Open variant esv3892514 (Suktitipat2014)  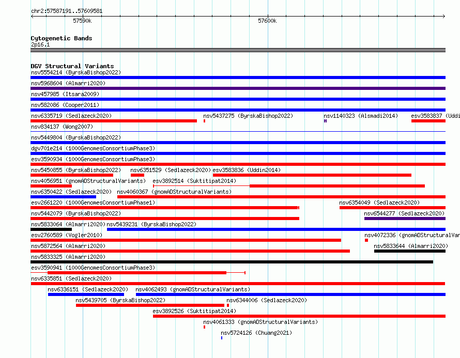[x=194, y=181]
